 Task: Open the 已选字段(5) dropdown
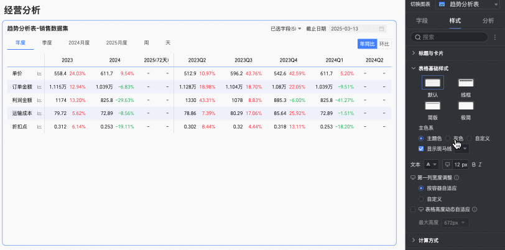(x=285, y=29)
